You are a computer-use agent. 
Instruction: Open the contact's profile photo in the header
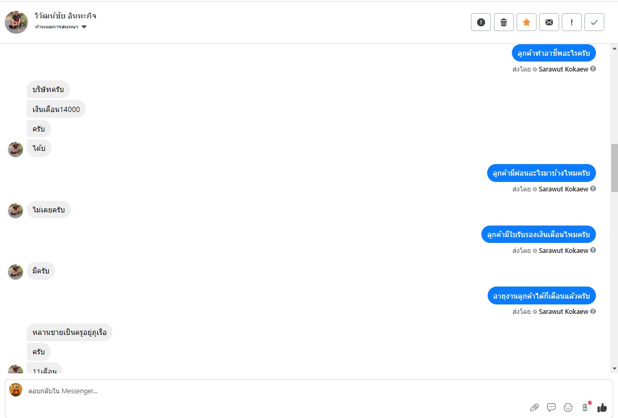(16, 22)
